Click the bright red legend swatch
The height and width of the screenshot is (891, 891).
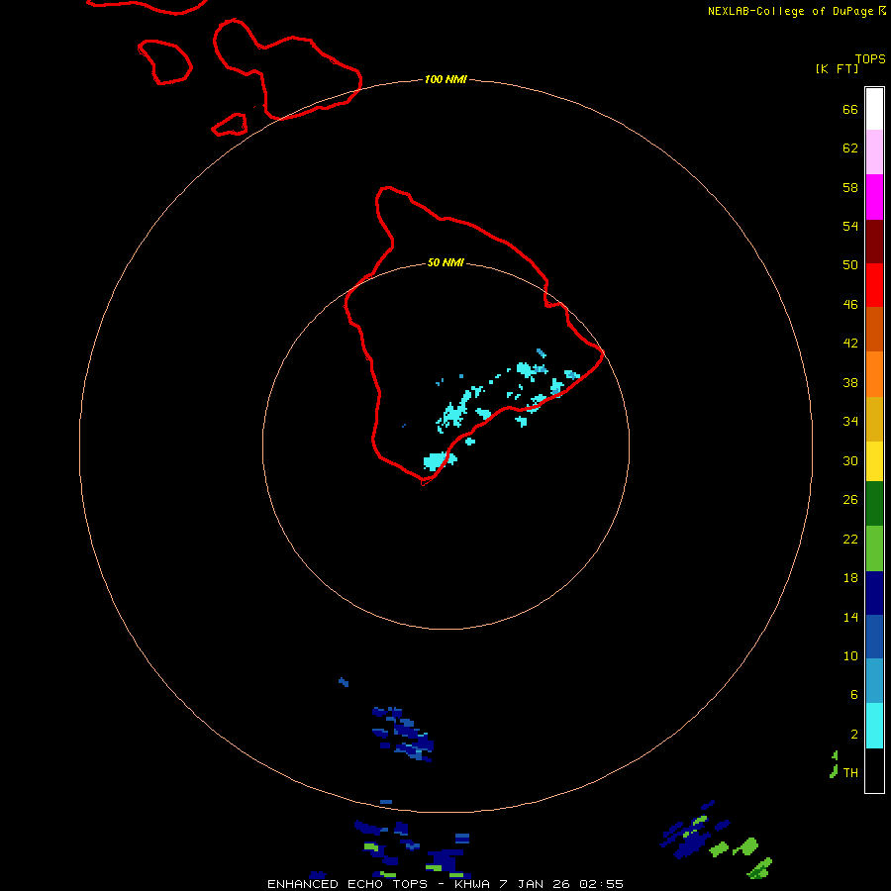coord(874,285)
